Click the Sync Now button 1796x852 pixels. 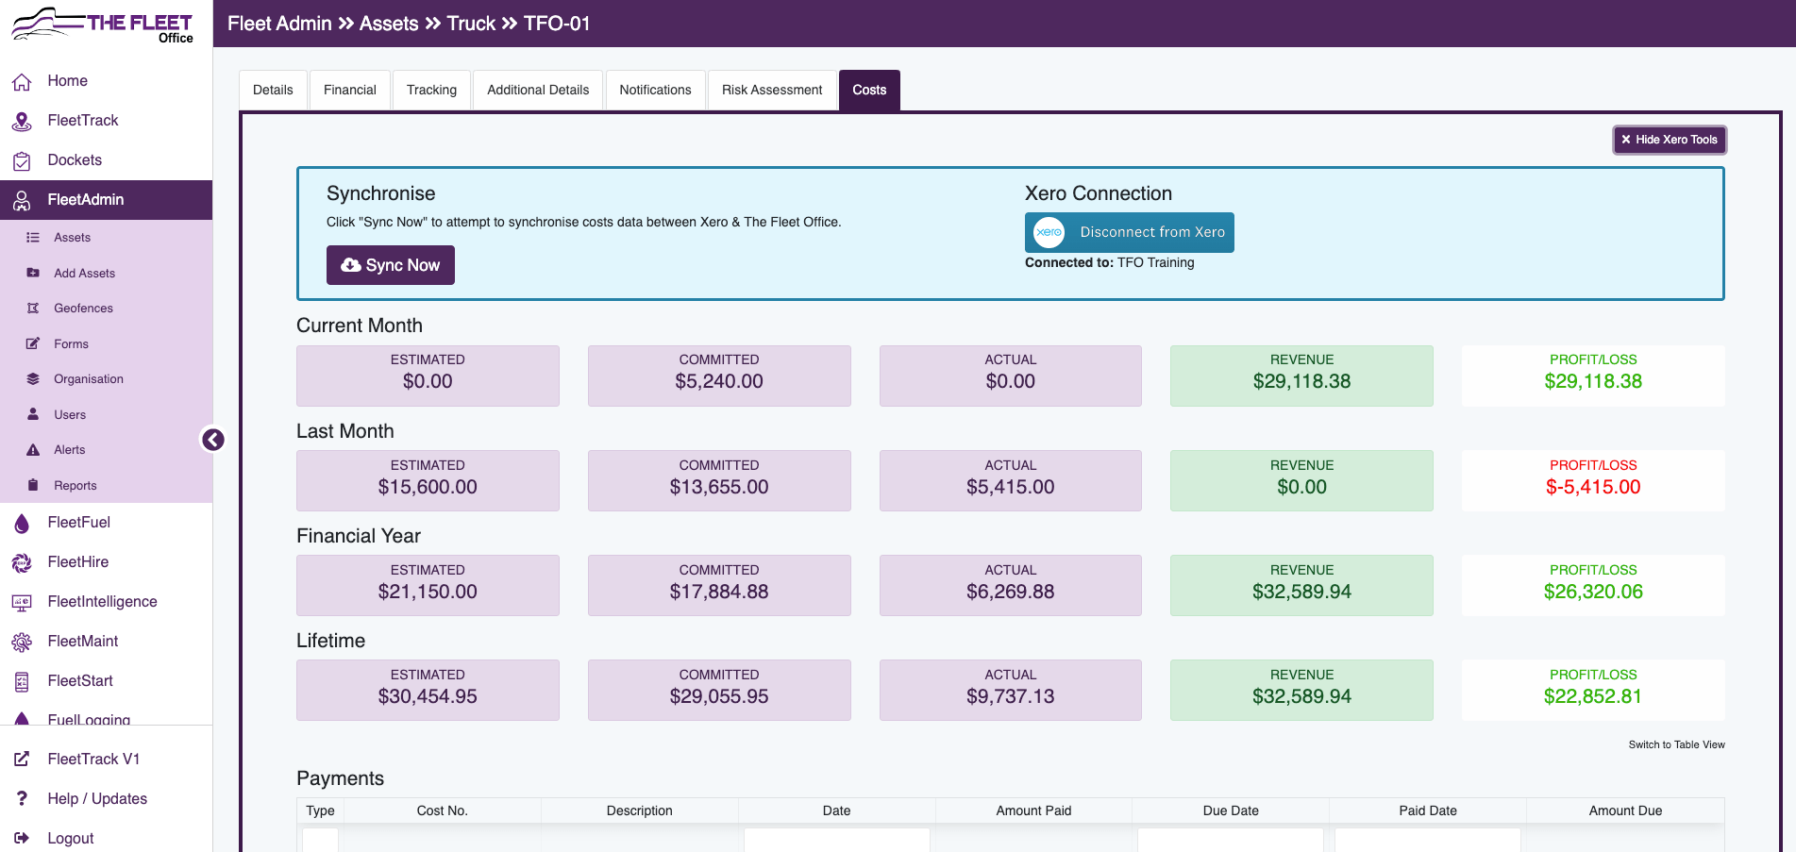pos(390,265)
